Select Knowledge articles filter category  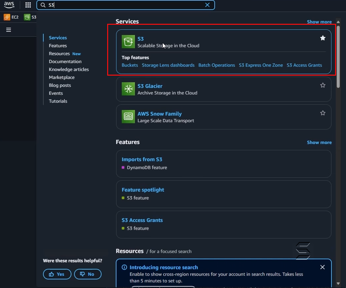(69, 69)
